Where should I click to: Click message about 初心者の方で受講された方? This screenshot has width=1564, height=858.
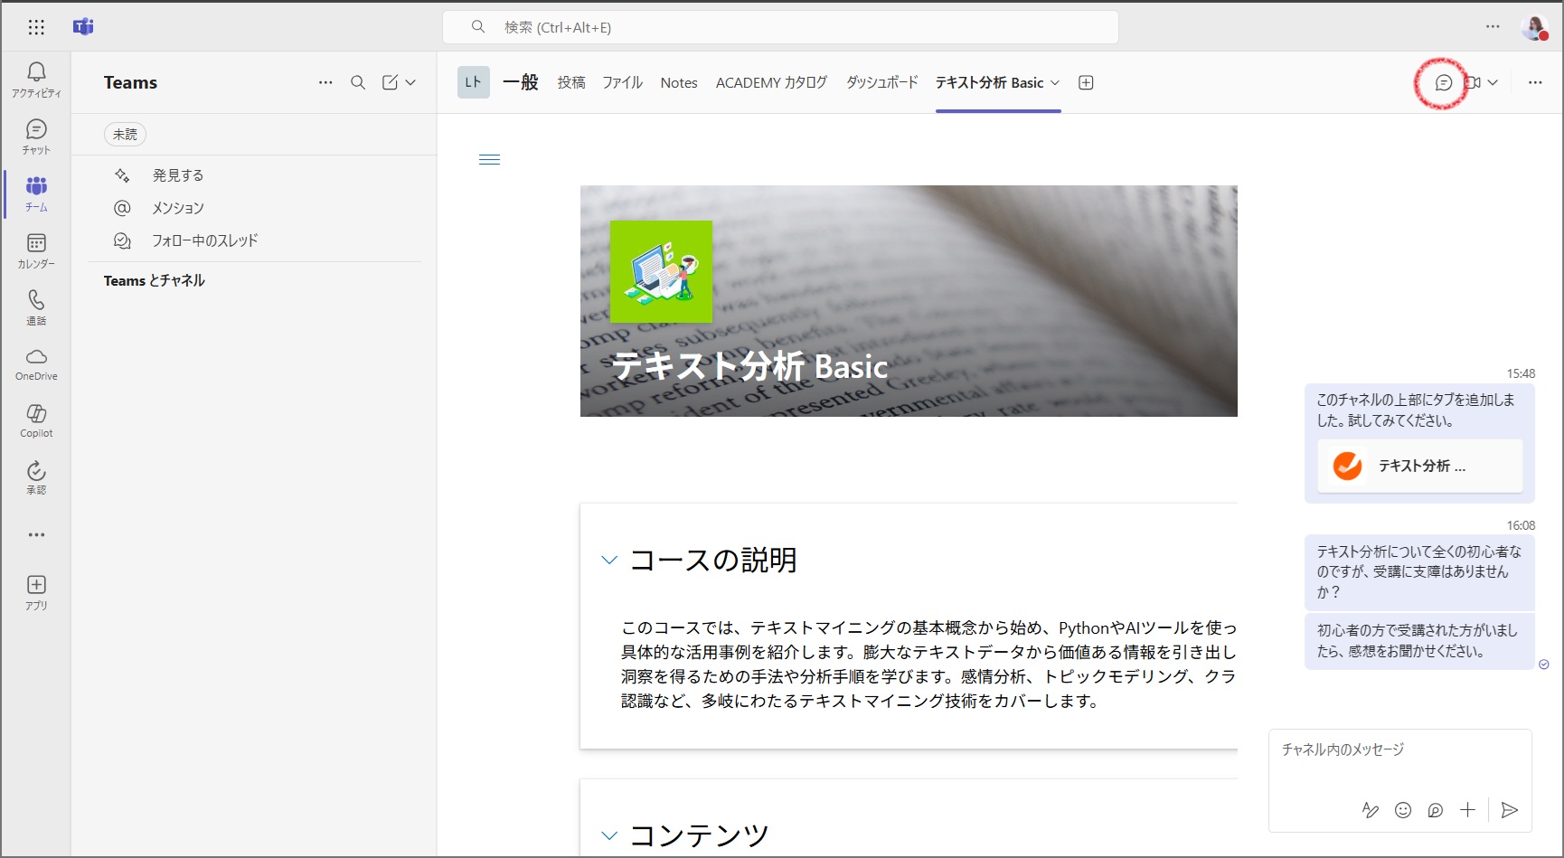point(1419,641)
